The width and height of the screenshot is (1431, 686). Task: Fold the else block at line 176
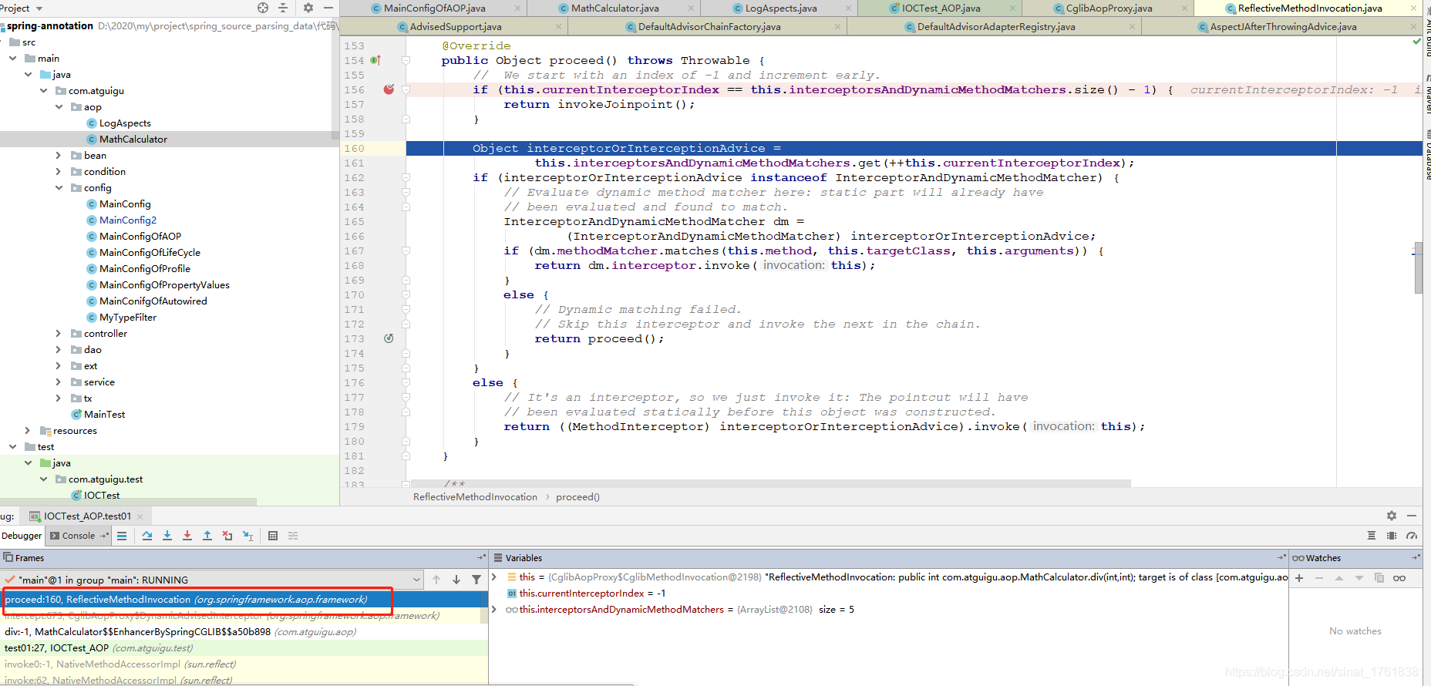(406, 382)
